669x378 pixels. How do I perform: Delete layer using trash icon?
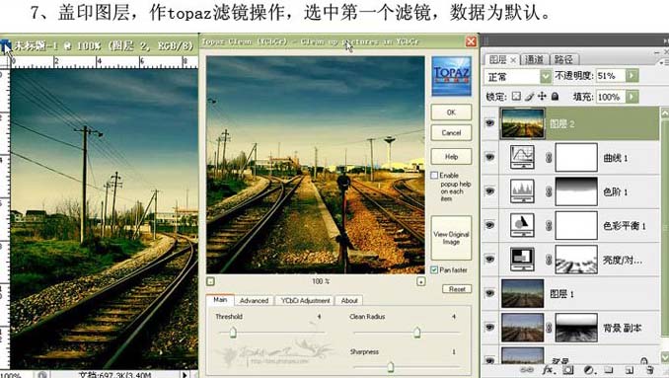click(649, 370)
